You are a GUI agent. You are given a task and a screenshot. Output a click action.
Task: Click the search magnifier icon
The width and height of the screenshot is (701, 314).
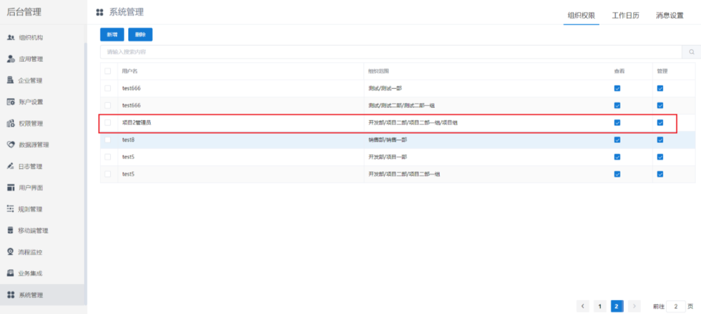pos(691,52)
